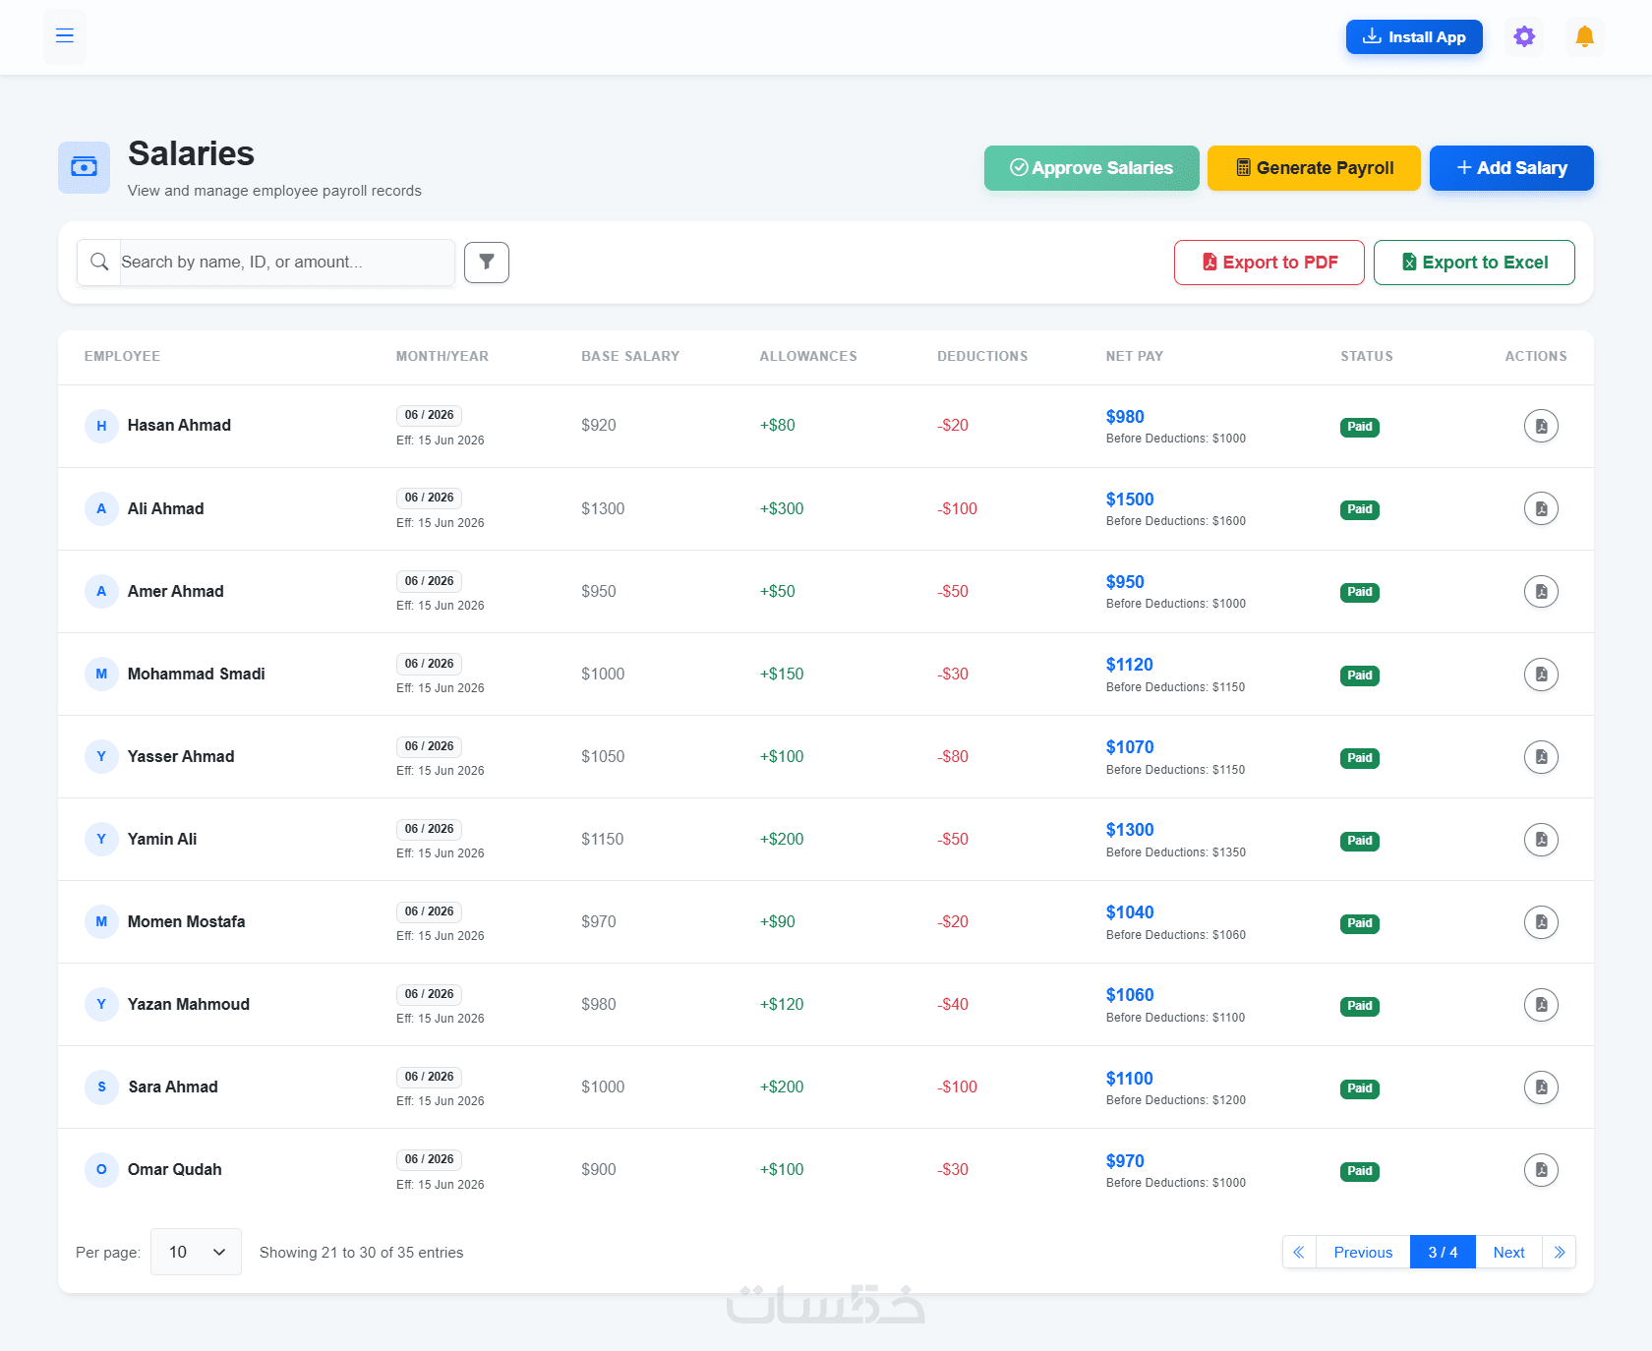Open settings via the gear icon
The image size is (1652, 1351).
1524,36
